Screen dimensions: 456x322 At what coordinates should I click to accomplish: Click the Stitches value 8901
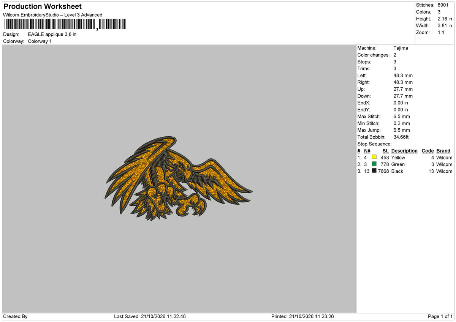[x=443, y=5]
